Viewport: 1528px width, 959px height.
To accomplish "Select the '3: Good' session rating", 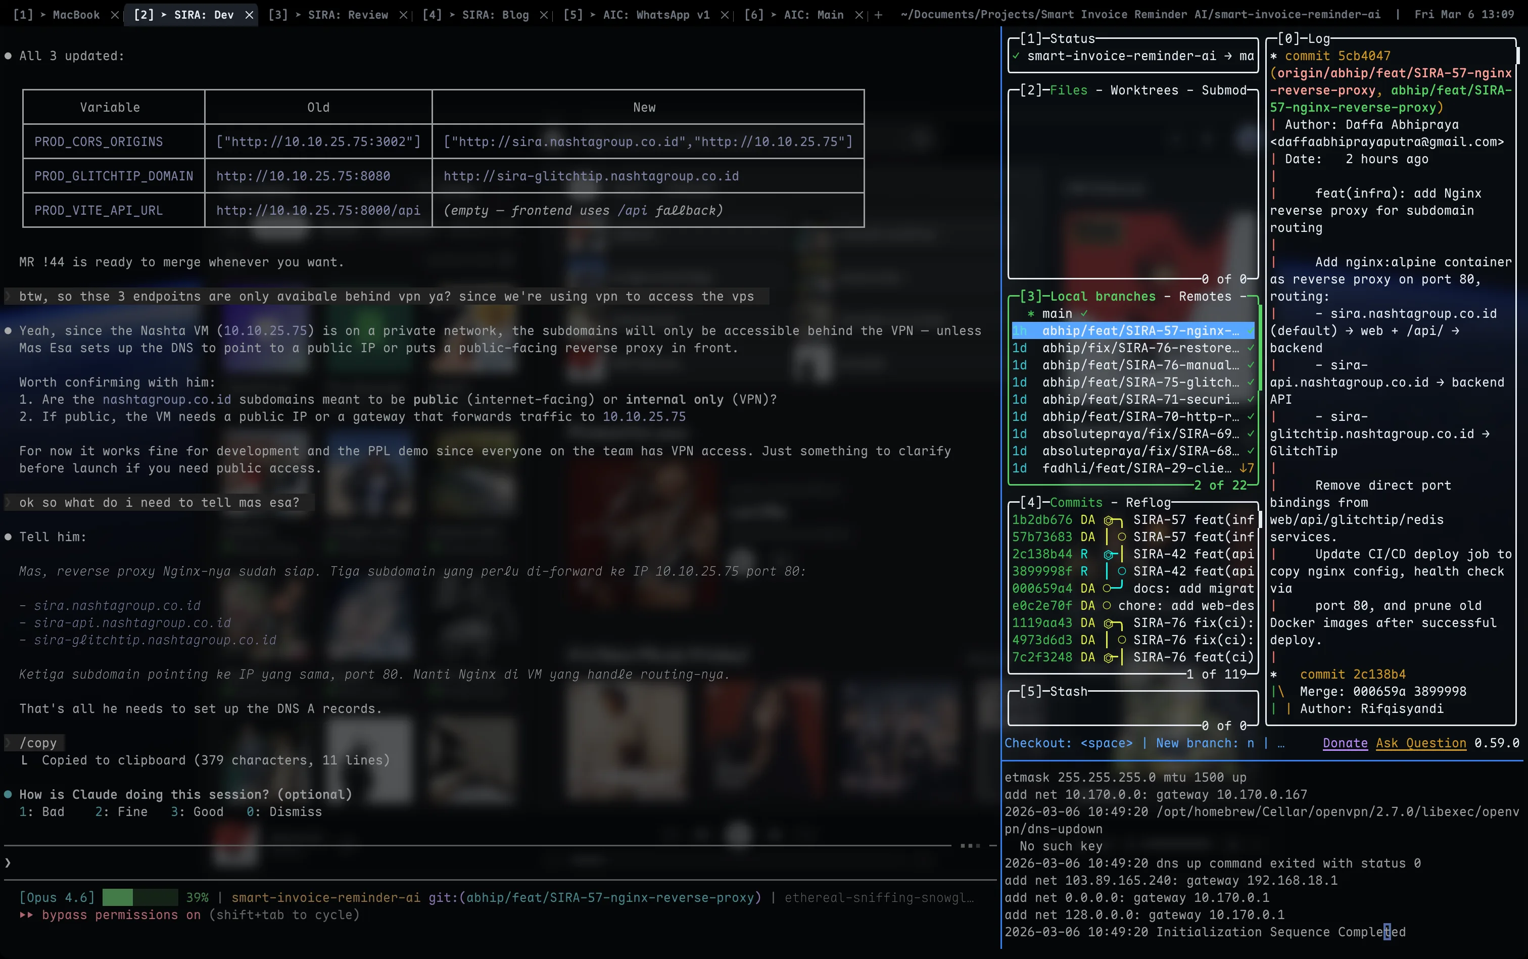I will coord(197,811).
